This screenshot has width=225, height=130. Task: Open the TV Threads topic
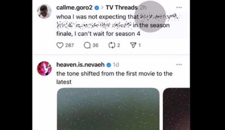tap(122, 7)
